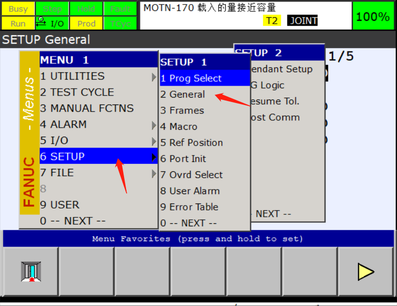This screenshot has height=306, width=397.
Task: Click the MENU 1 header title
Action: pos(98,60)
